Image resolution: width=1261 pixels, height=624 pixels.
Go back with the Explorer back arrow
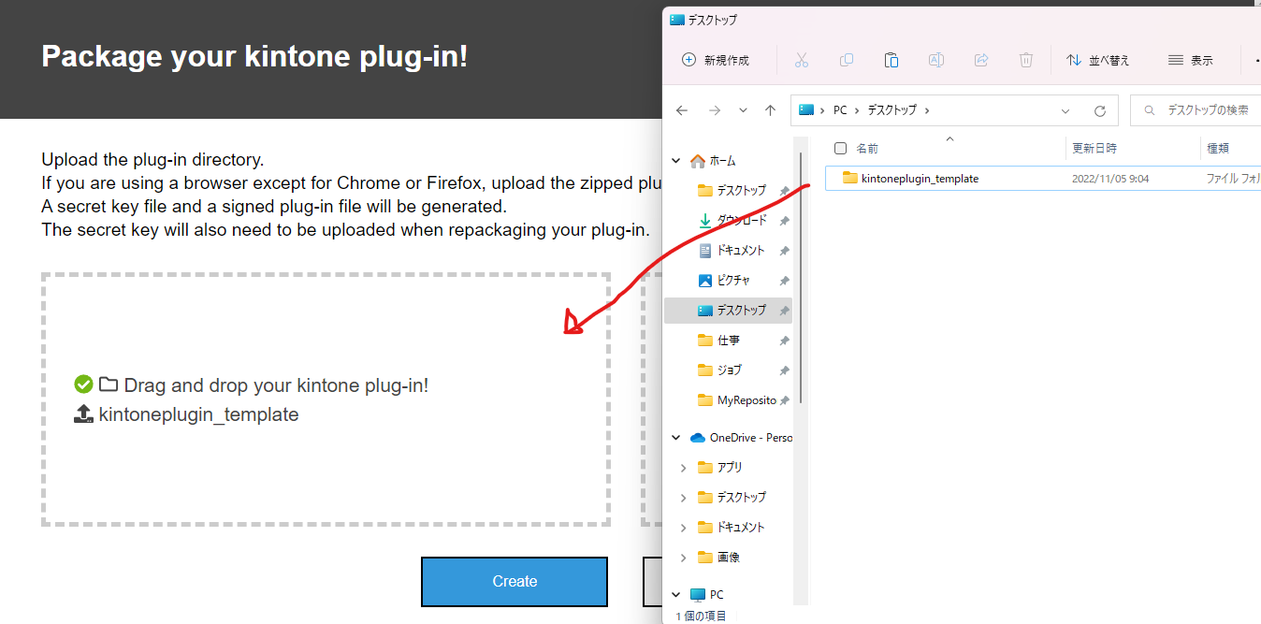[x=682, y=110]
